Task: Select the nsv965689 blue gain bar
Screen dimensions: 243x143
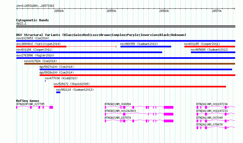Action: tap(213, 52)
